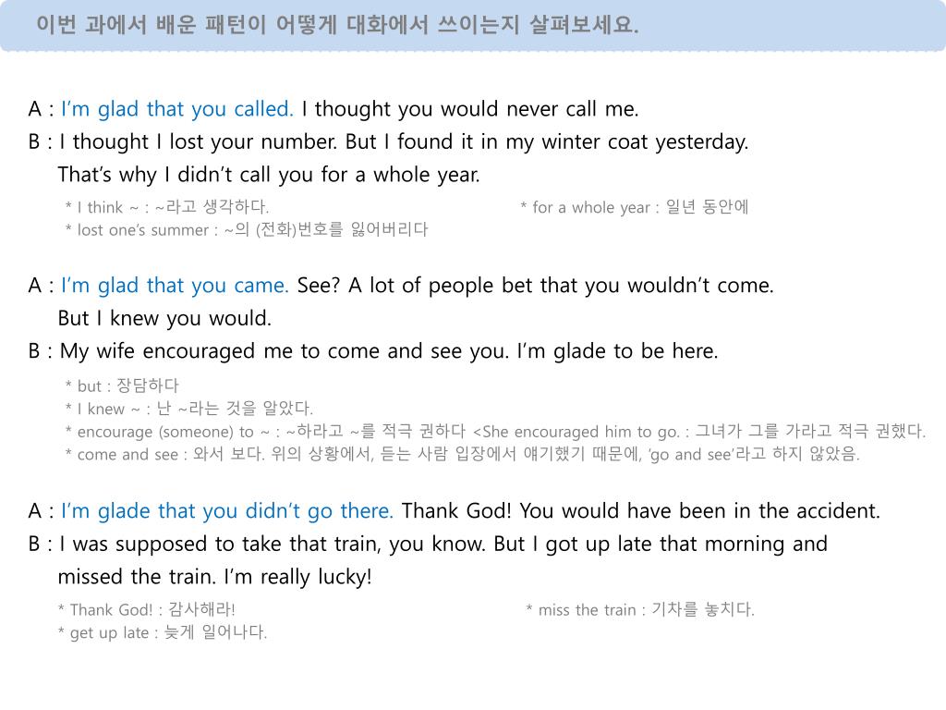Click the "* I think ~" vocabulary note
The height and width of the screenshot is (710, 946).
click(x=167, y=207)
